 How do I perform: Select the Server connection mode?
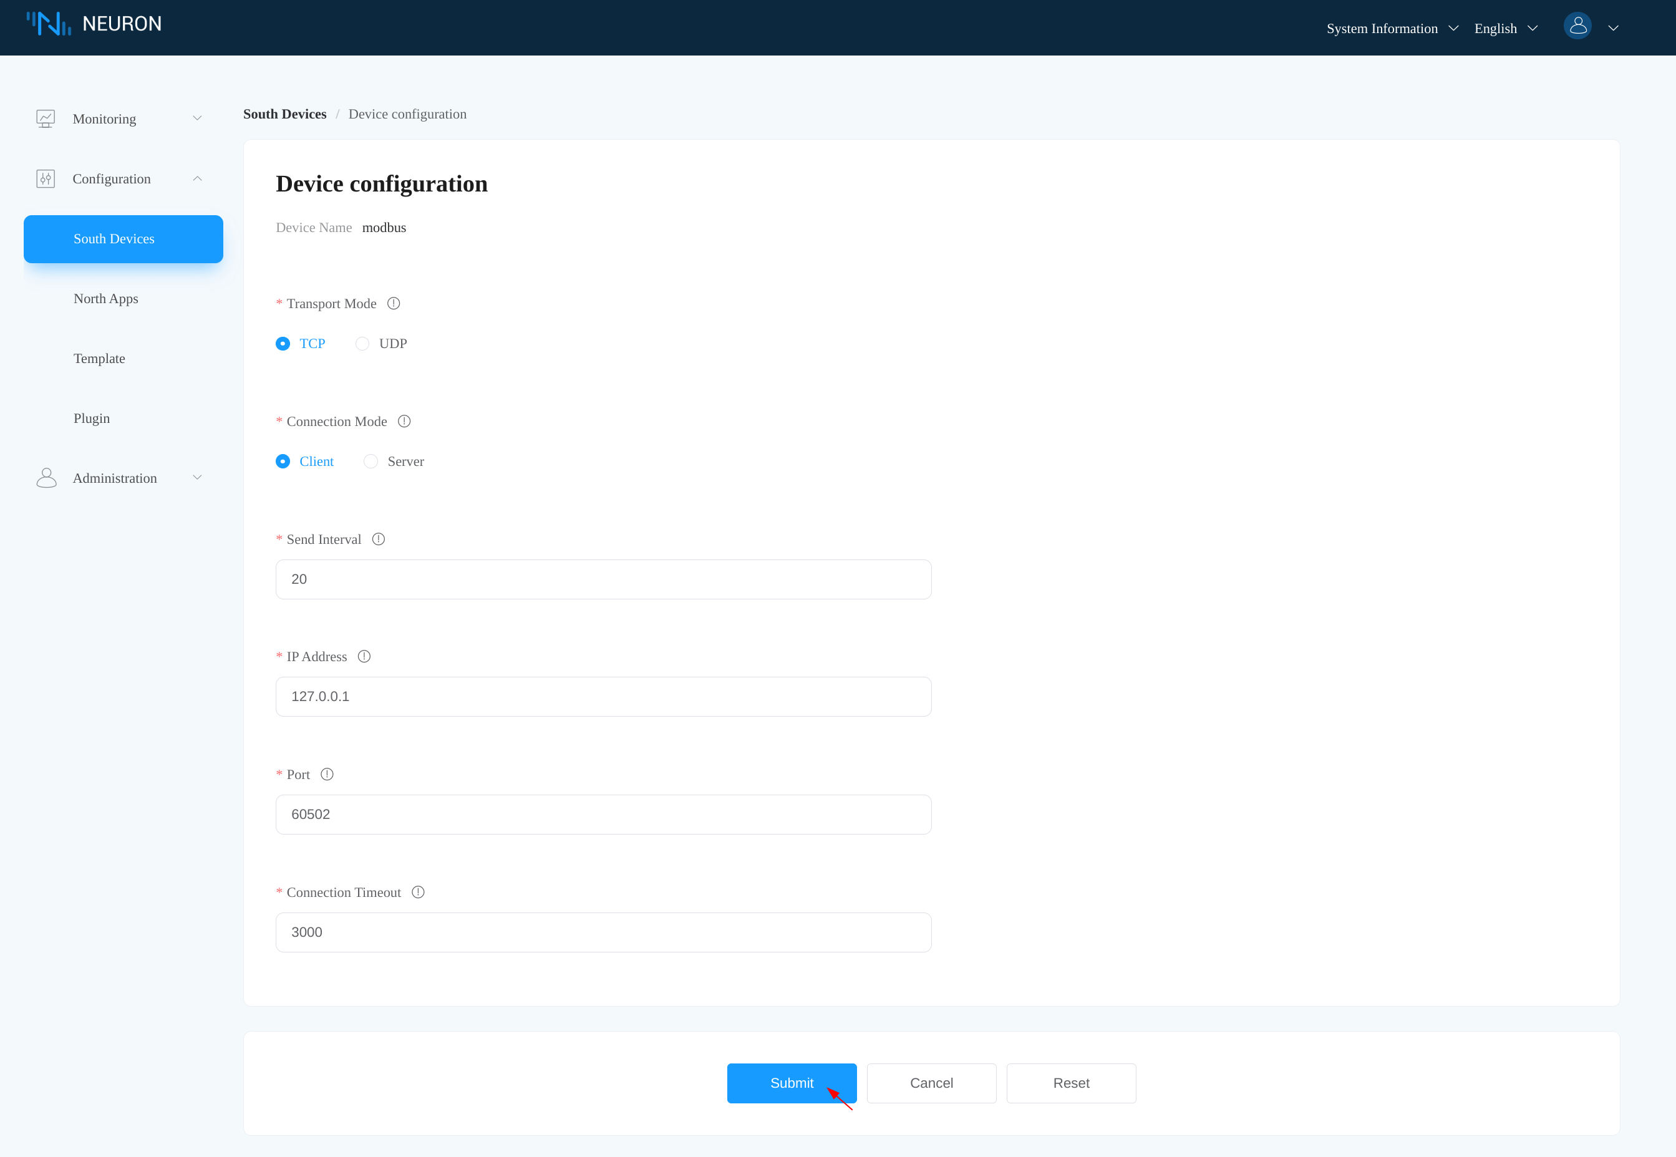point(371,462)
